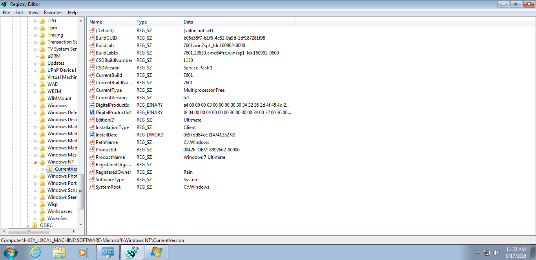Click the SystemRoot value icon
This screenshot has height=260, width=536.
click(x=92, y=187)
